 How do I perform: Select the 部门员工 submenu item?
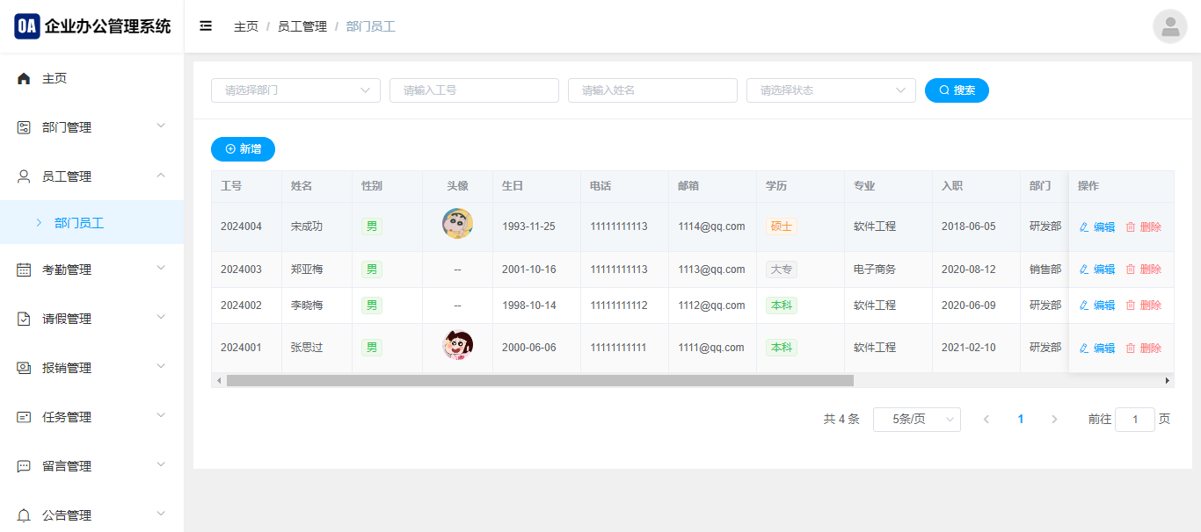point(79,223)
